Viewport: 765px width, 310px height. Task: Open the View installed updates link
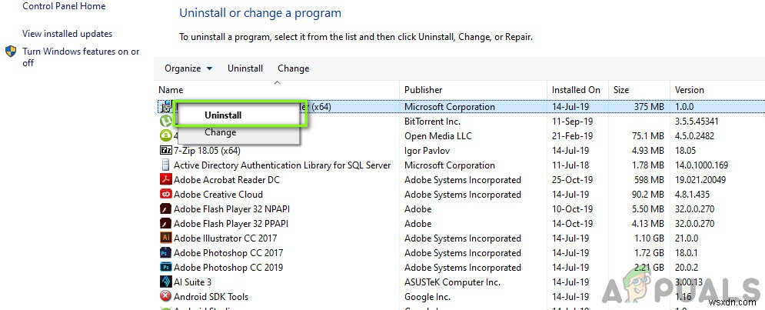click(68, 34)
